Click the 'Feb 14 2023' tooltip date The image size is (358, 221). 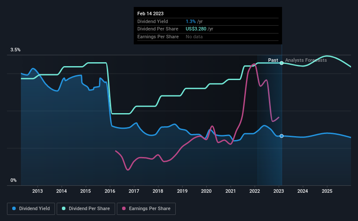pyautogui.click(x=150, y=13)
